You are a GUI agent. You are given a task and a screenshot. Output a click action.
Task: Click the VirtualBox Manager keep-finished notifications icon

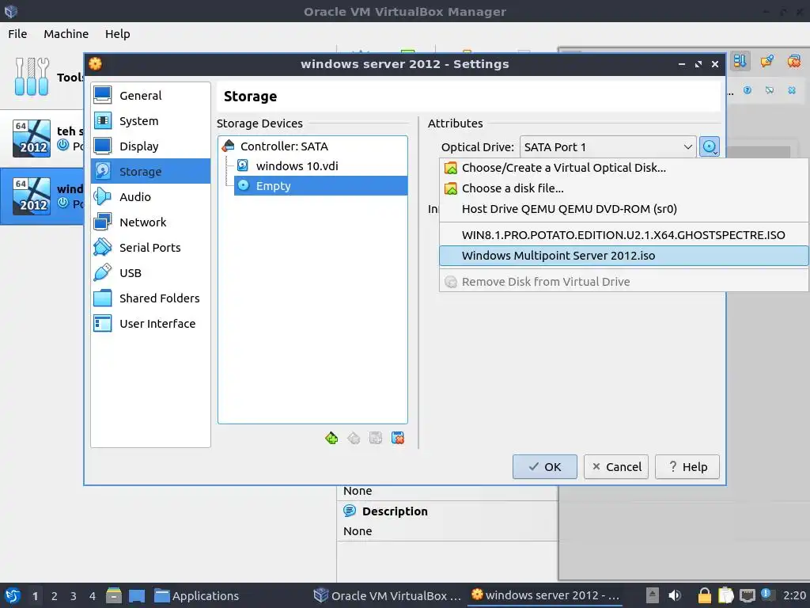point(766,61)
